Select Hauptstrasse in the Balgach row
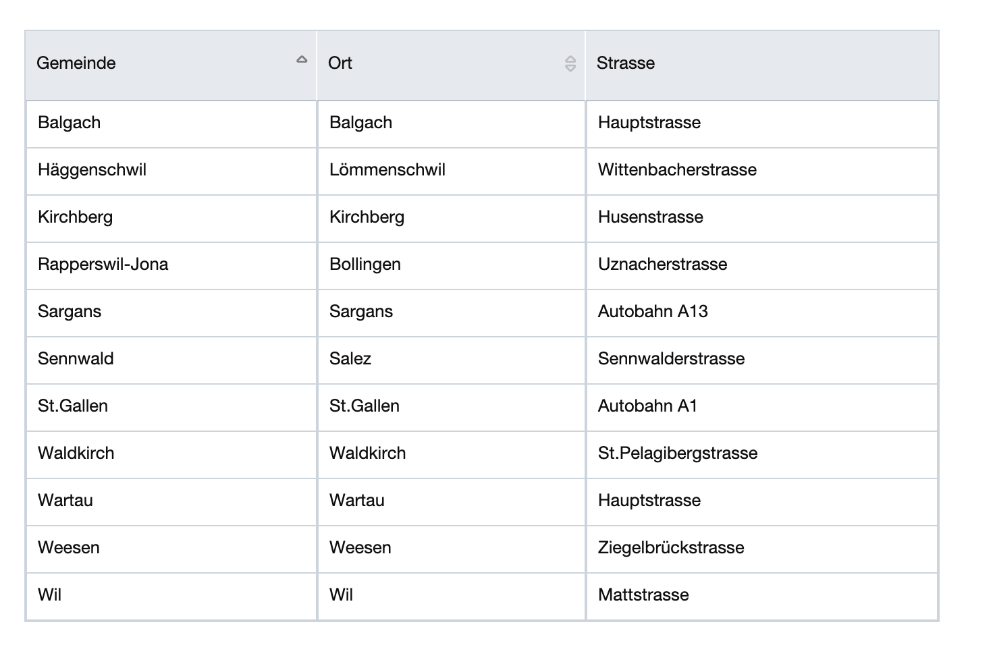995x664 pixels. tap(649, 123)
